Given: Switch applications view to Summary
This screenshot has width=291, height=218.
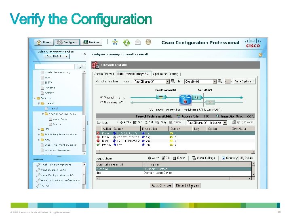Looking at the screenshot, I should pos(230,158).
